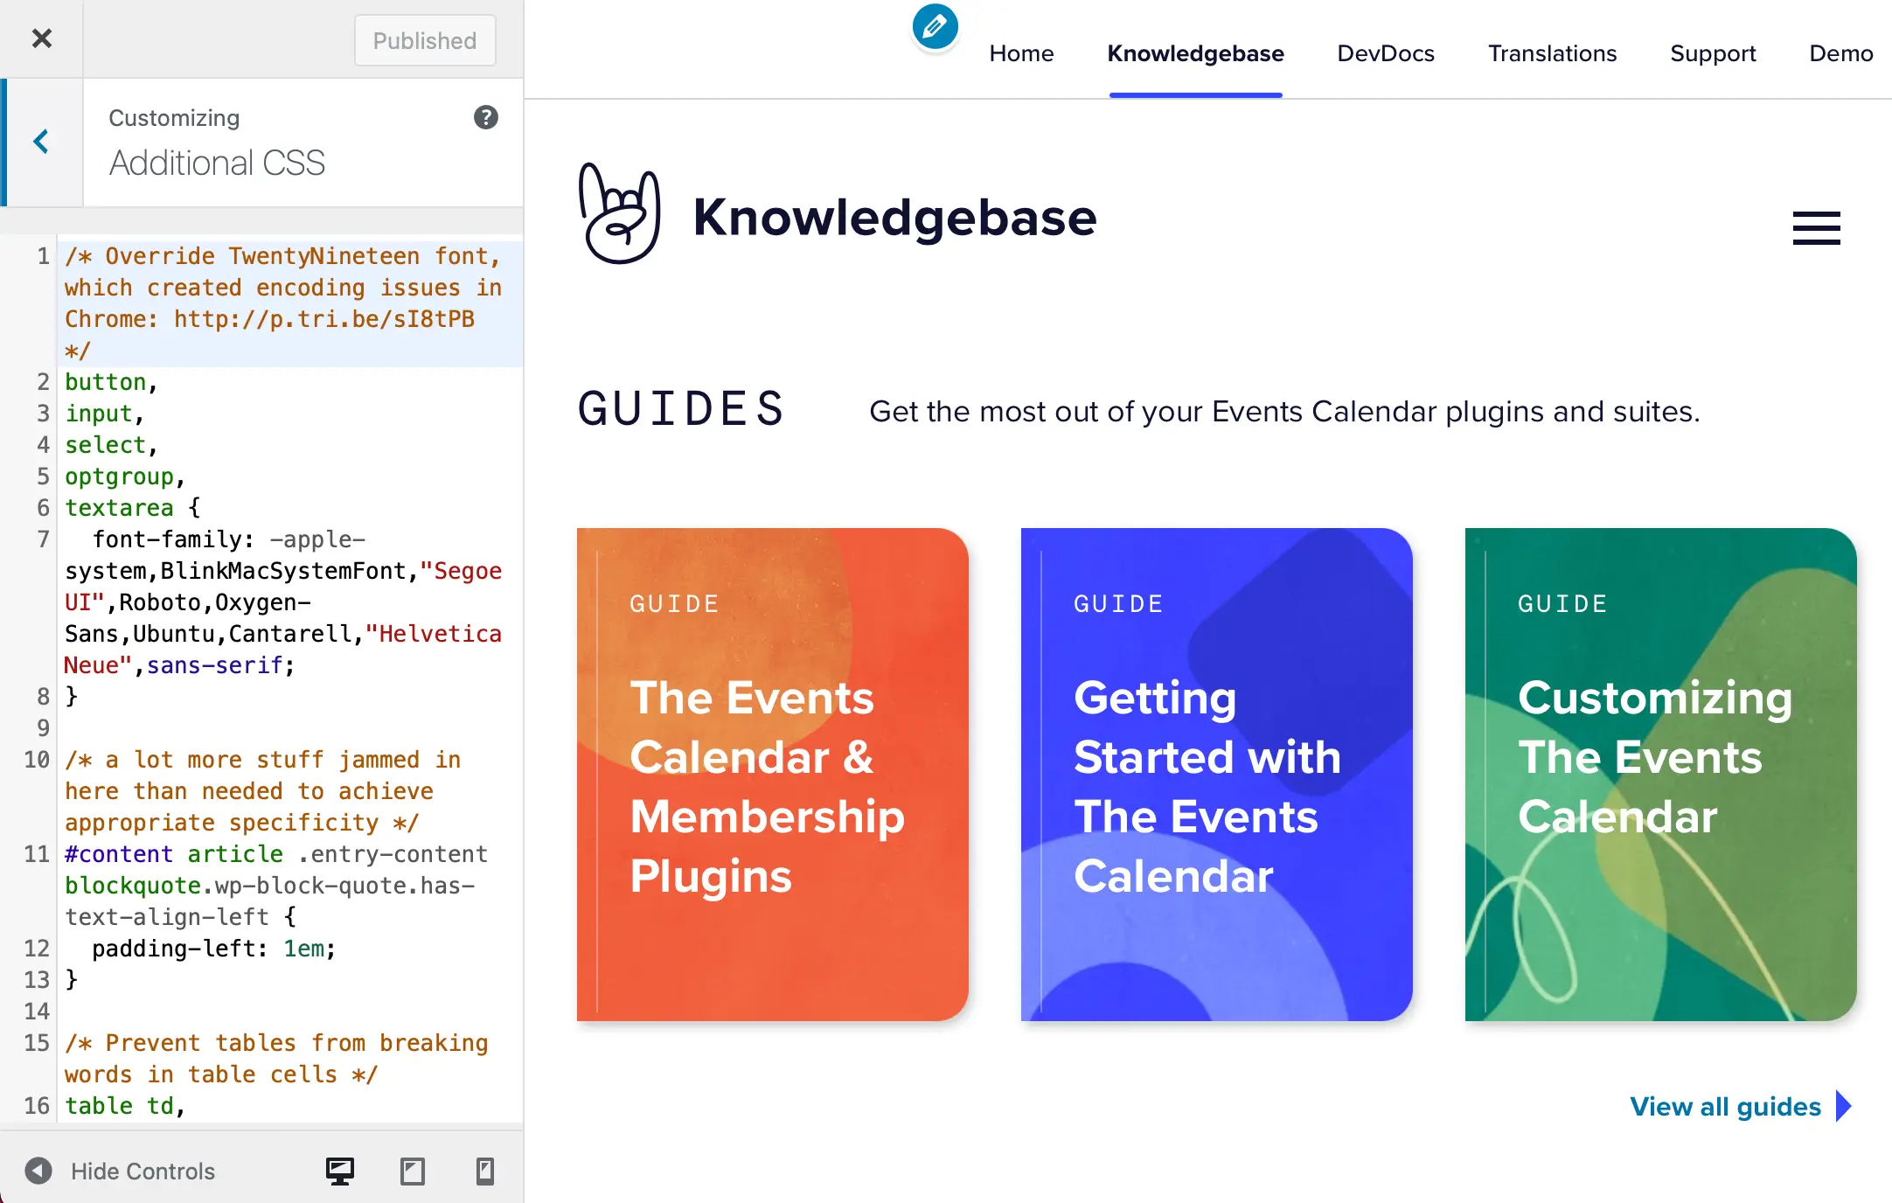This screenshot has width=1892, height=1203.
Task: Open the Home menu item
Action: tap(1021, 53)
